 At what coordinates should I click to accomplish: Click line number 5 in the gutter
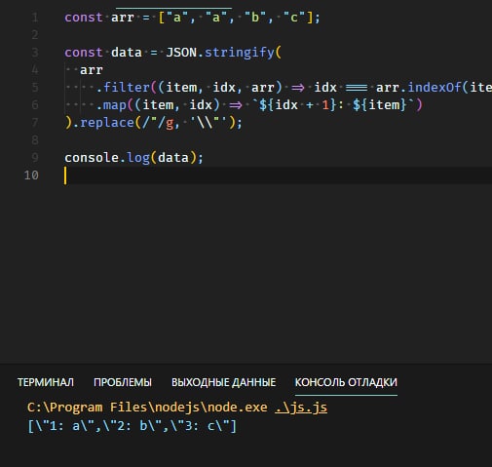click(x=35, y=88)
